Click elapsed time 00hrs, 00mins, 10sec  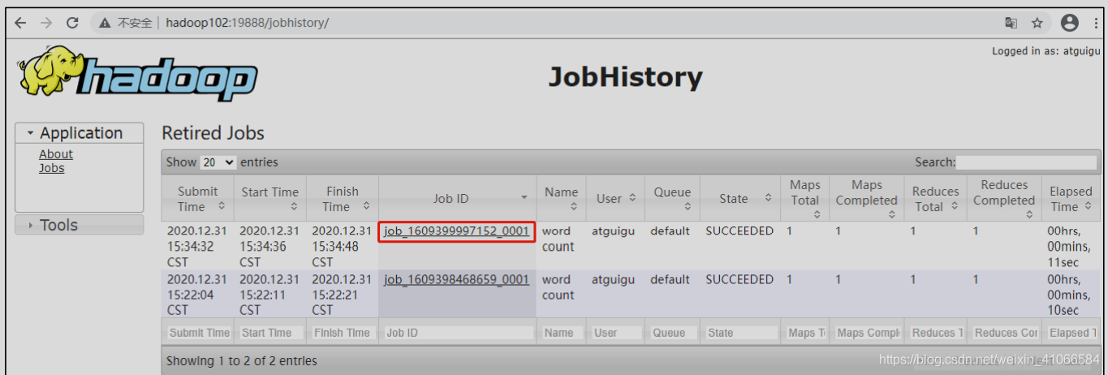1069,295
